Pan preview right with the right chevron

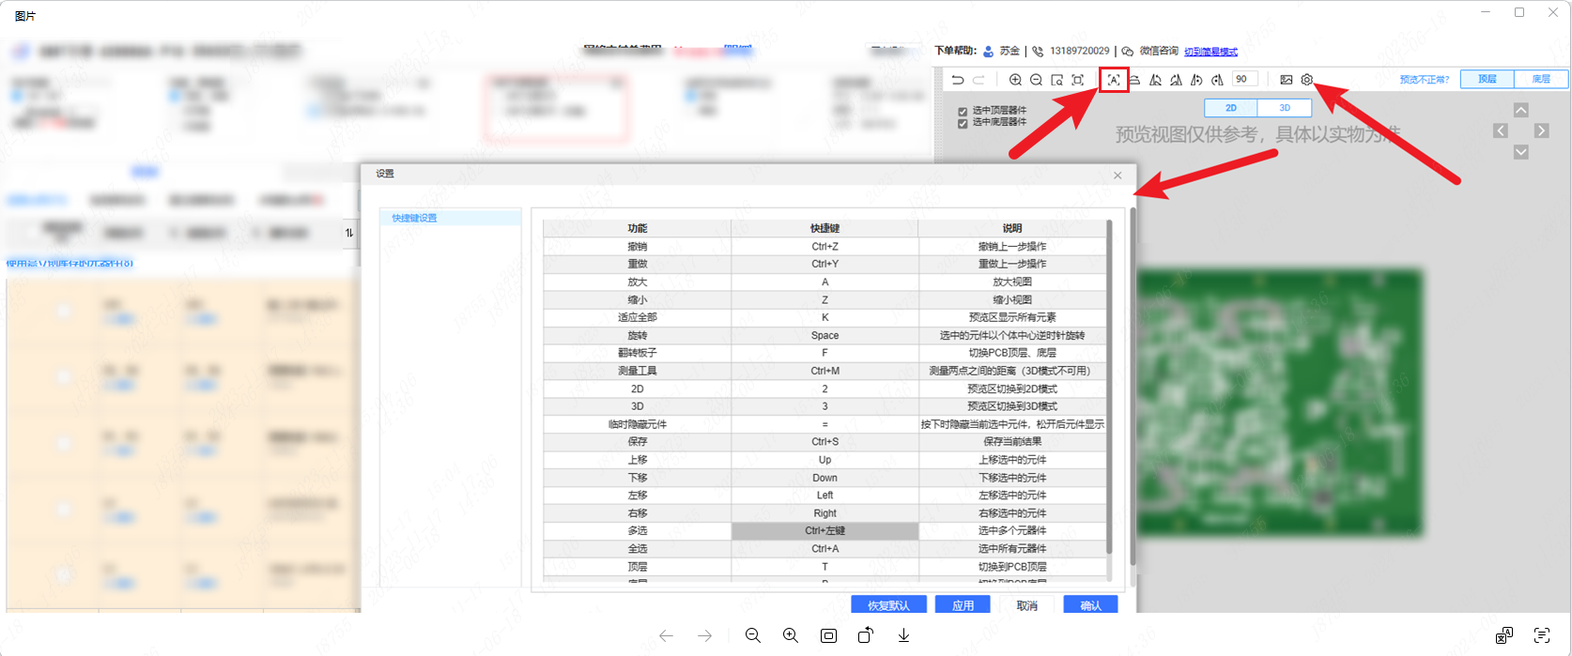(1541, 130)
